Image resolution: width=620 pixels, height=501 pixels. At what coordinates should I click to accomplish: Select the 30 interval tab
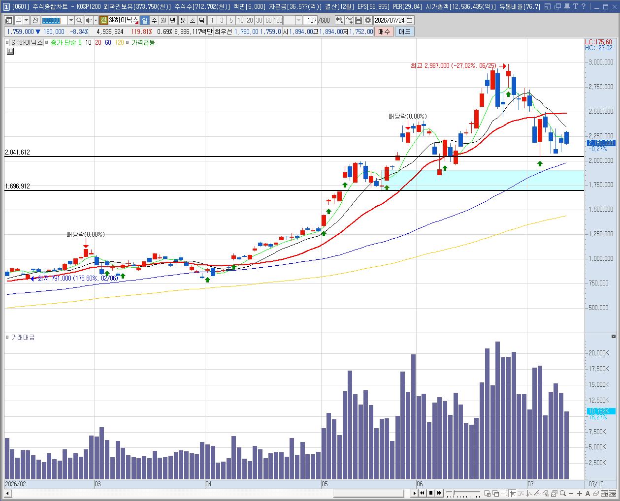(259, 20)
